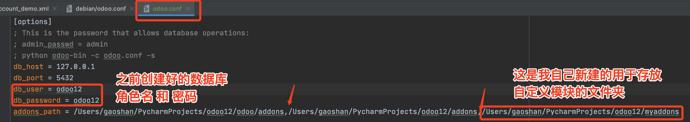Image resolution: width=690 pixels, height=122 pixels.
Task: Click the db_host key
Action: (x=28, y=67)
